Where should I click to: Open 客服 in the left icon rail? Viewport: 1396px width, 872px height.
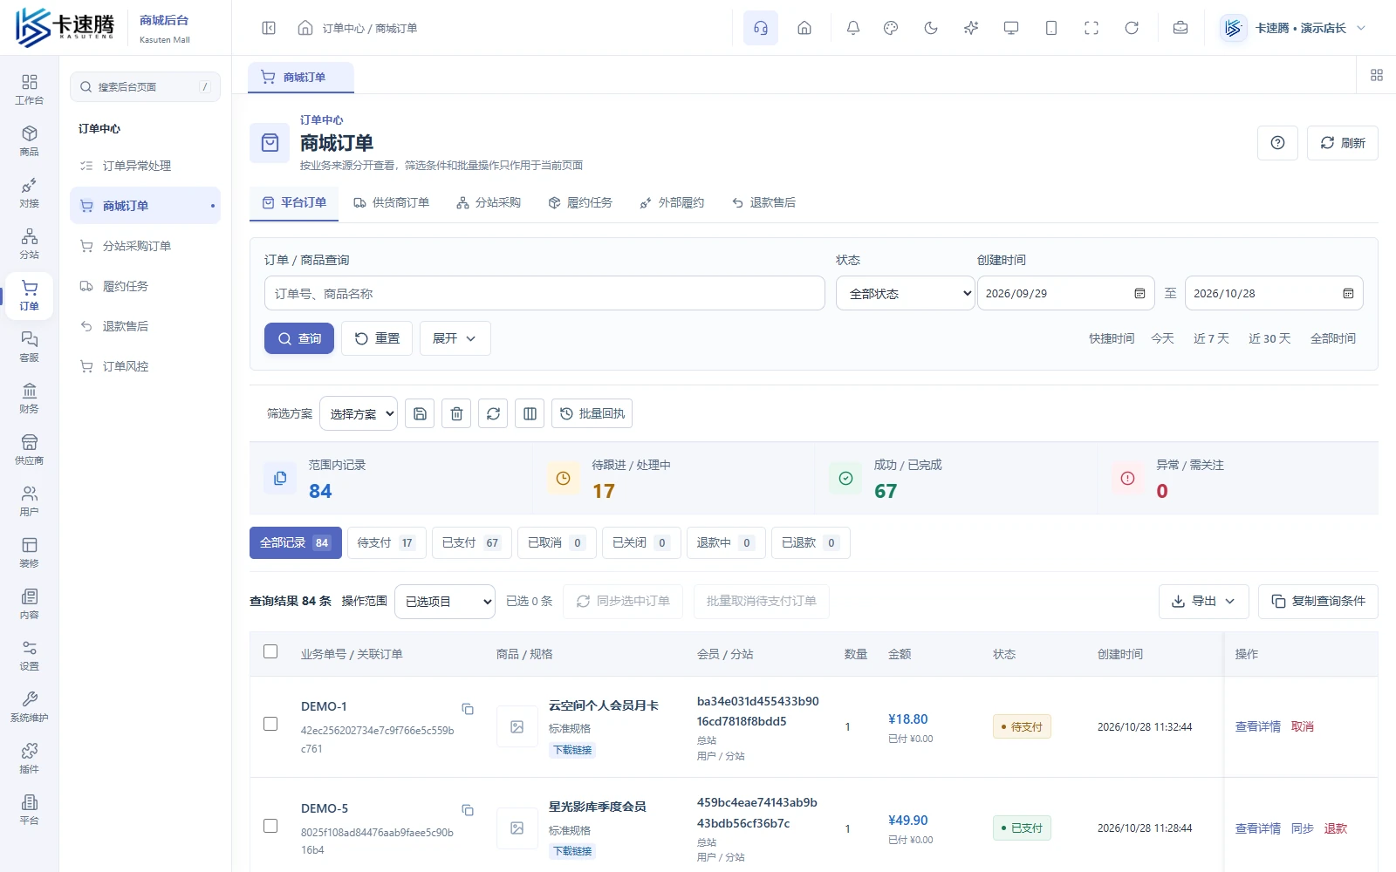point(30,346)
